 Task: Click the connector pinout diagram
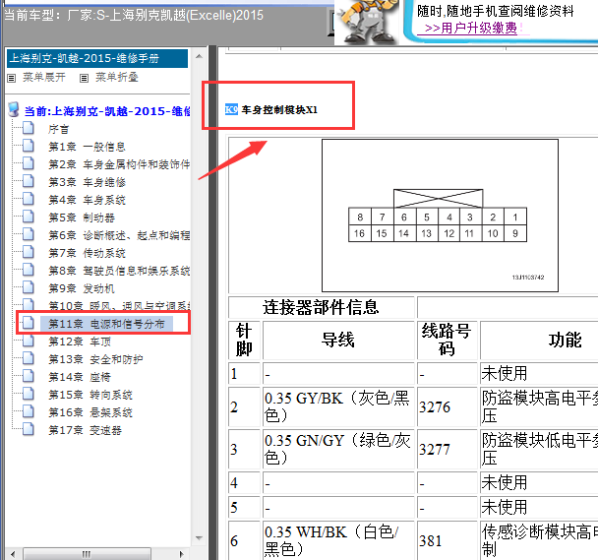440,216
